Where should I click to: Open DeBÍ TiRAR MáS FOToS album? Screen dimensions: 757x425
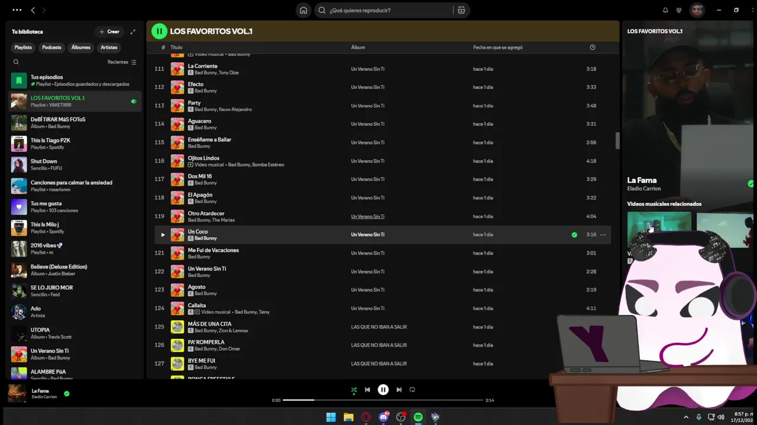pos(76,123)
